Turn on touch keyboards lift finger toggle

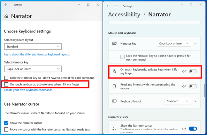[193, 71]
